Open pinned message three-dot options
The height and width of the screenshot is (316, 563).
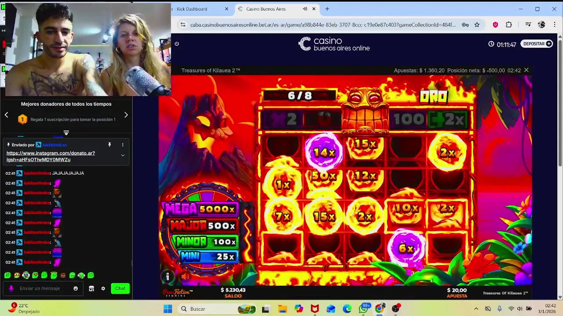click(123, 145)
